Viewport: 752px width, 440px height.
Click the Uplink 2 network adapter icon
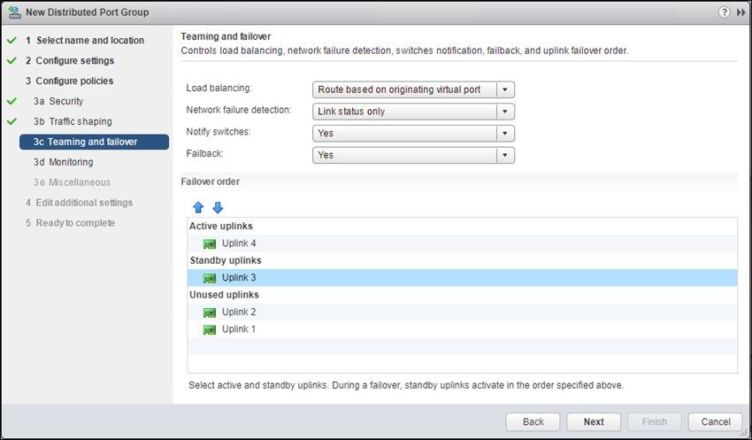210,313
